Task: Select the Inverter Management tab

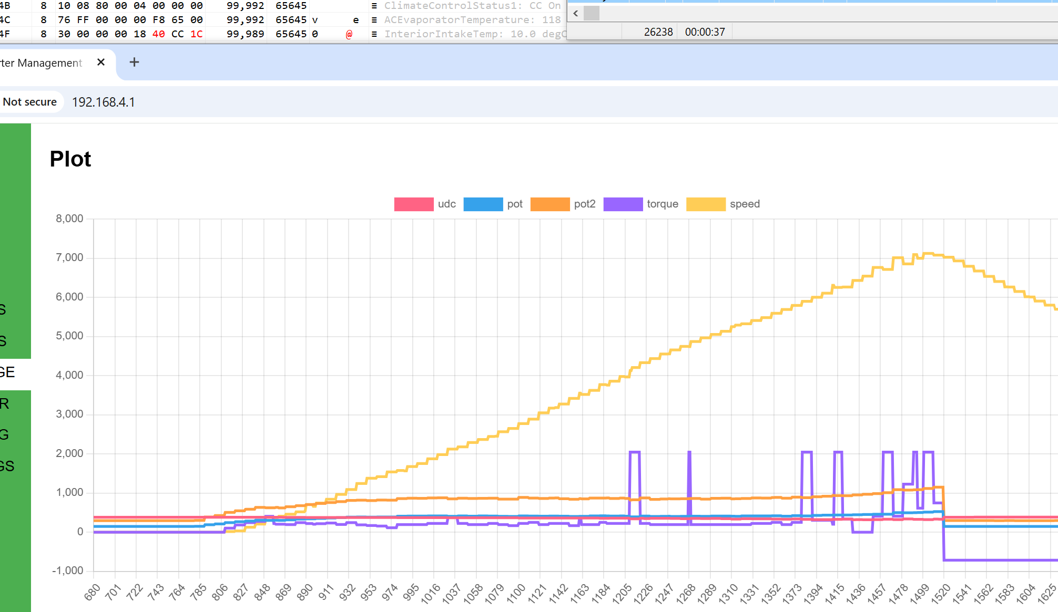Action: point(42,63)
